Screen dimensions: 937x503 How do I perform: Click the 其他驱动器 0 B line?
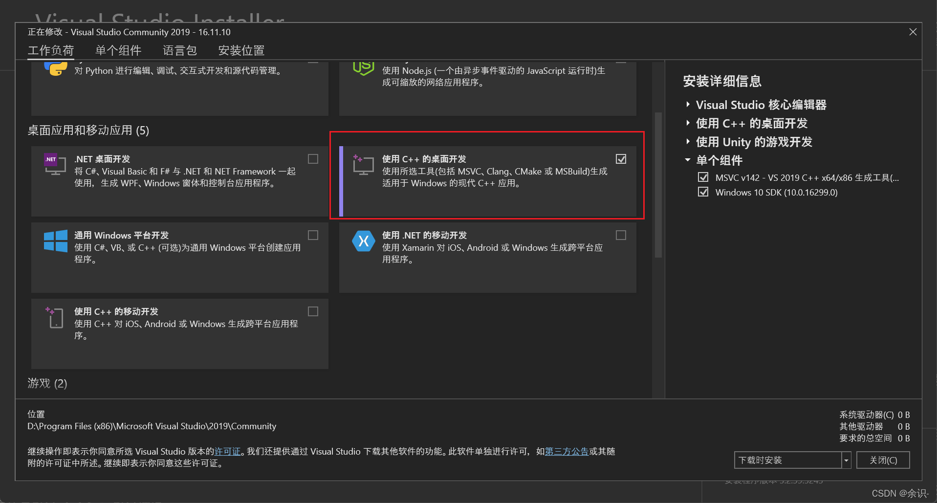coord(874,426)
